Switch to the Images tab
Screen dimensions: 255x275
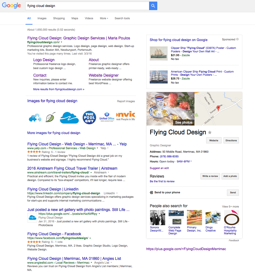42,18
